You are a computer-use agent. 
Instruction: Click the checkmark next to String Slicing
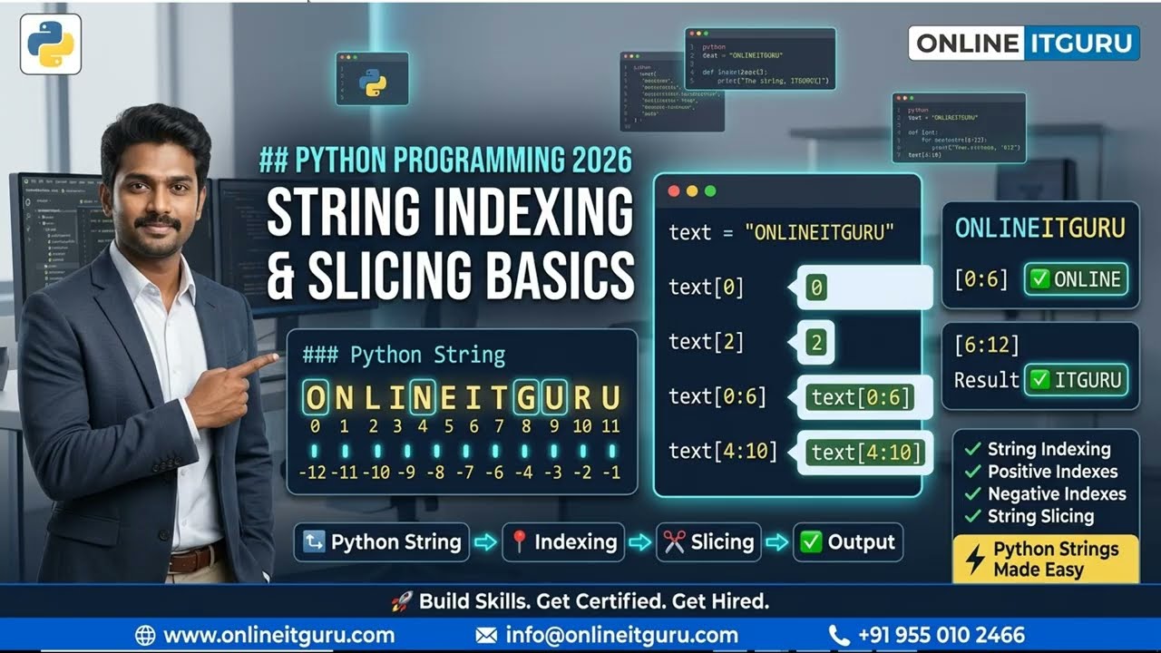click(x=973, y=516)
